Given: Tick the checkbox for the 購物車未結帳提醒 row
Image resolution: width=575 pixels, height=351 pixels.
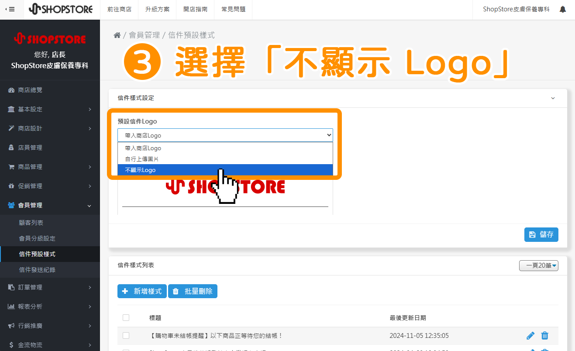Looking at the screenshot, I should coord(126,335).
